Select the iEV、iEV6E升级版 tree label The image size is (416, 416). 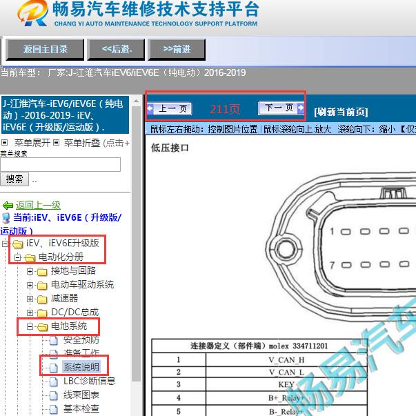click(x=63, y=243)
